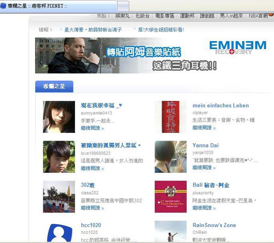Click the username class202
Image resolution: width=274 pixels, height=243 pixels.
tap(90, 193)
